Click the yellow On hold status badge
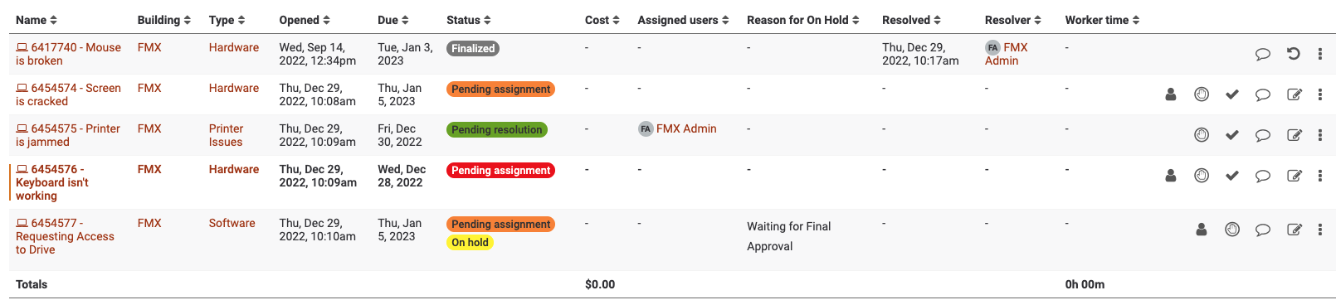1336x300 pixels. click(x=470, y=243)
